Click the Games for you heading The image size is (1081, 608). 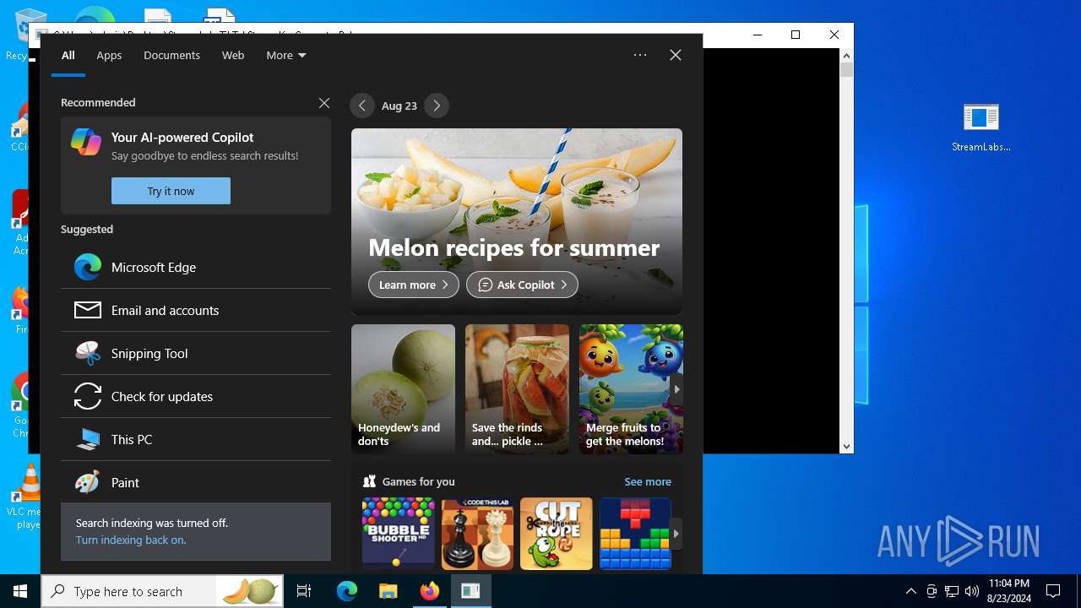[x=418, y=481]
